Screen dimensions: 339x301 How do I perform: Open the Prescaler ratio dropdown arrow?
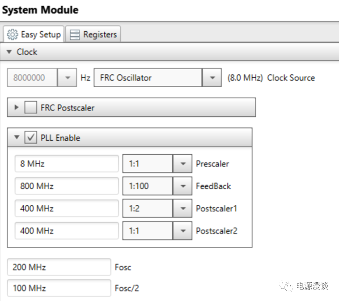pyautogui.click(x=182, y=164)
